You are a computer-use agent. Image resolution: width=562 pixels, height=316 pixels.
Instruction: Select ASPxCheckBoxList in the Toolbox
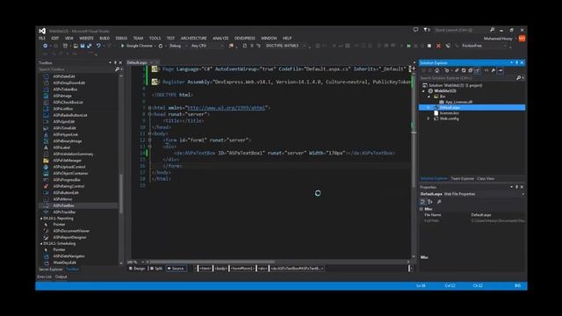tap(68, 102)
